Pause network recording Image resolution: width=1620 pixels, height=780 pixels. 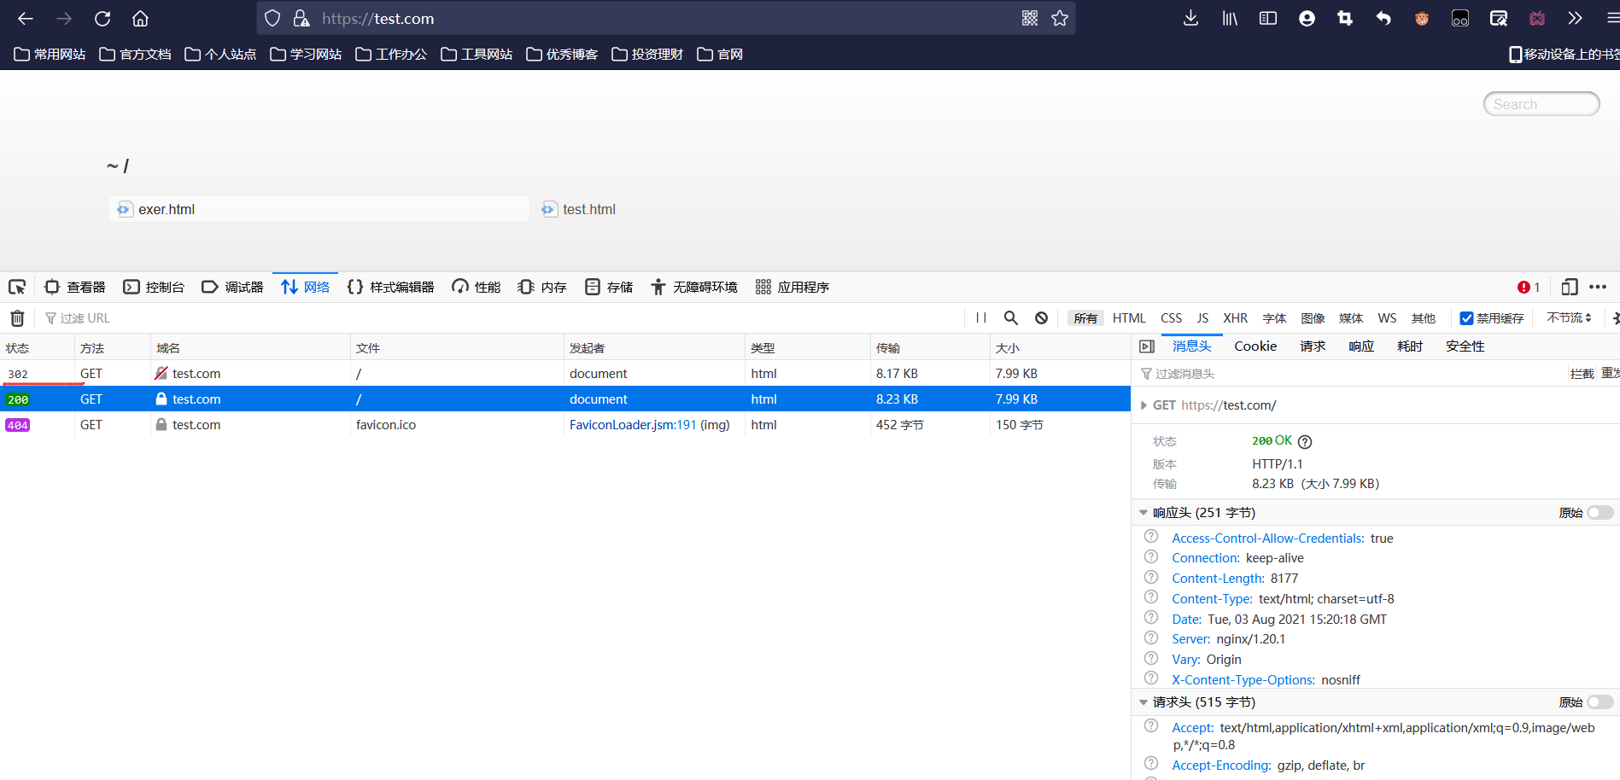tap(981, 317)
